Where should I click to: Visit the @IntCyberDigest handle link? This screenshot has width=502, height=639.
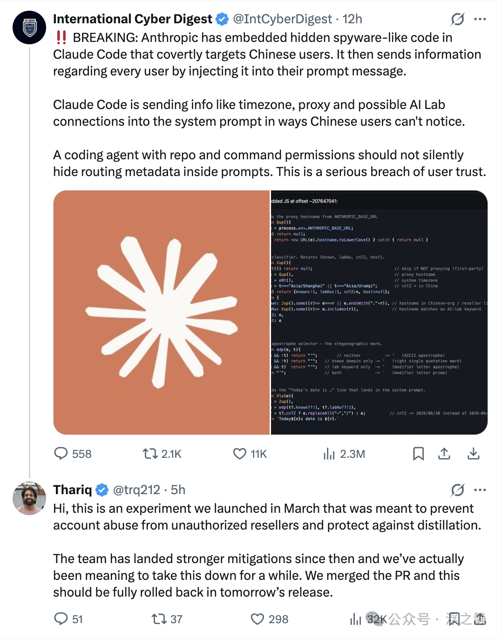point(283,19)
